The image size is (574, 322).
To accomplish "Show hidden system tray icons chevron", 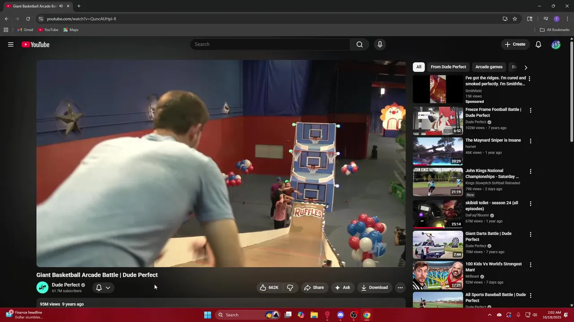I will coord(489,315).
